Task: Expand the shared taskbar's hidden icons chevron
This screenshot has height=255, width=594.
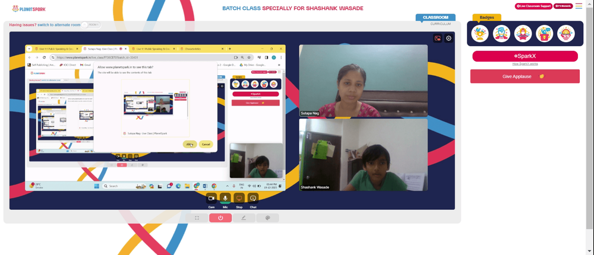Action: [x=228, y=186]
